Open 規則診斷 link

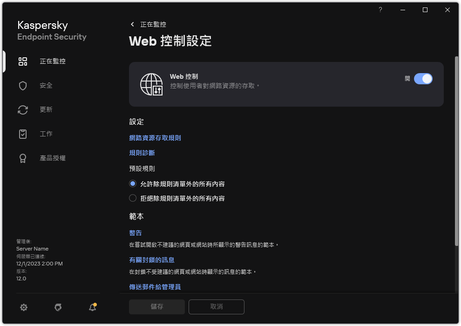(142, 153)
